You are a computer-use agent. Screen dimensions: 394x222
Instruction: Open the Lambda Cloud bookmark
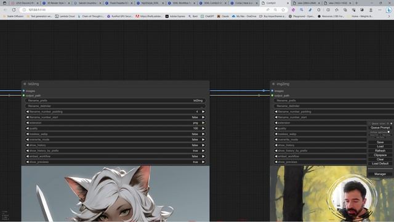65,16
